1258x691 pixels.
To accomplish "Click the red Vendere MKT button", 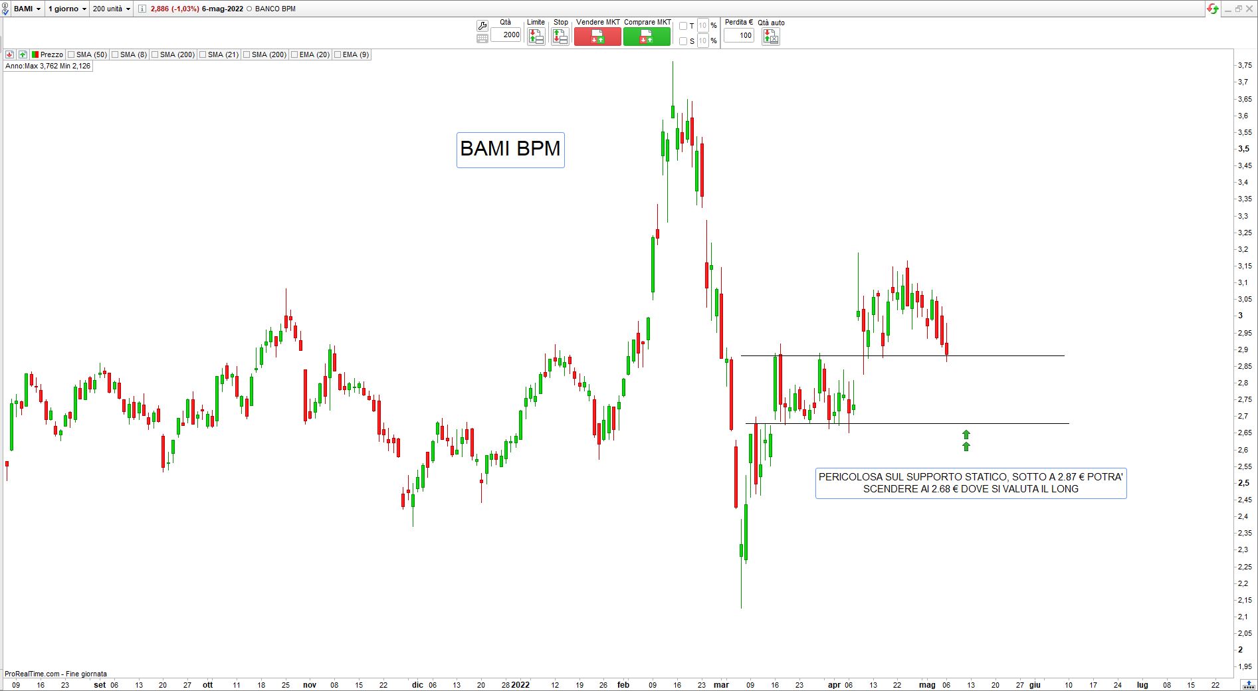I will (x=597, y=37).
